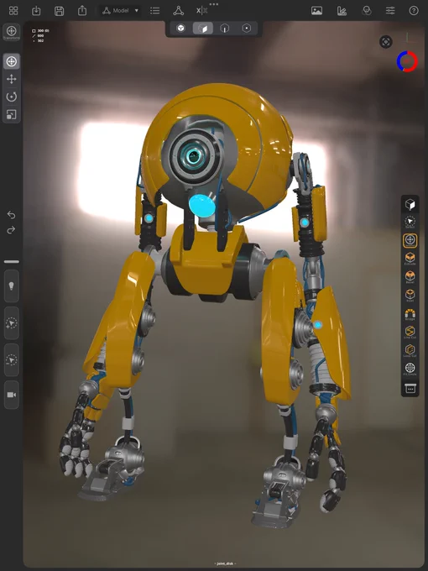
Task: Toggle the camera video button
Action: [x=12, y=395]
